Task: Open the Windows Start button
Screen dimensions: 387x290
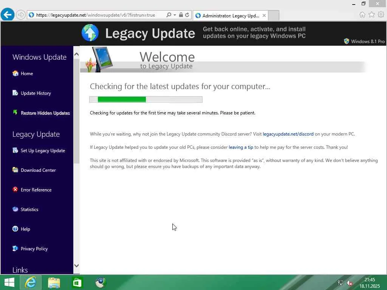Action: pos(9,282)
